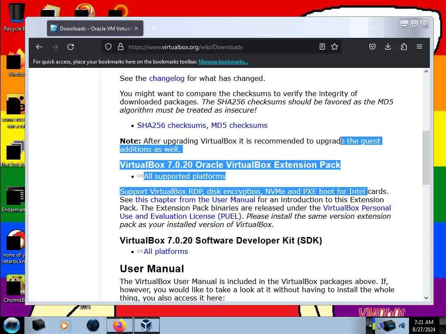
Task: Click the VirtualBox 7.0.20 Software Developer Kit heading
Action: (221, 240)
